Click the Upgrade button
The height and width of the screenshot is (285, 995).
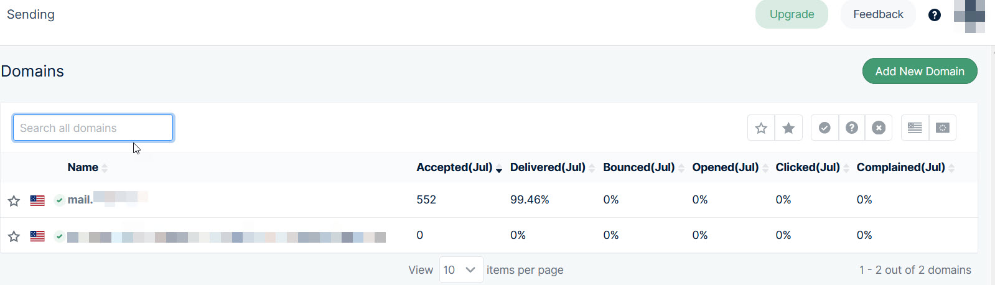(x=792, y=14)
